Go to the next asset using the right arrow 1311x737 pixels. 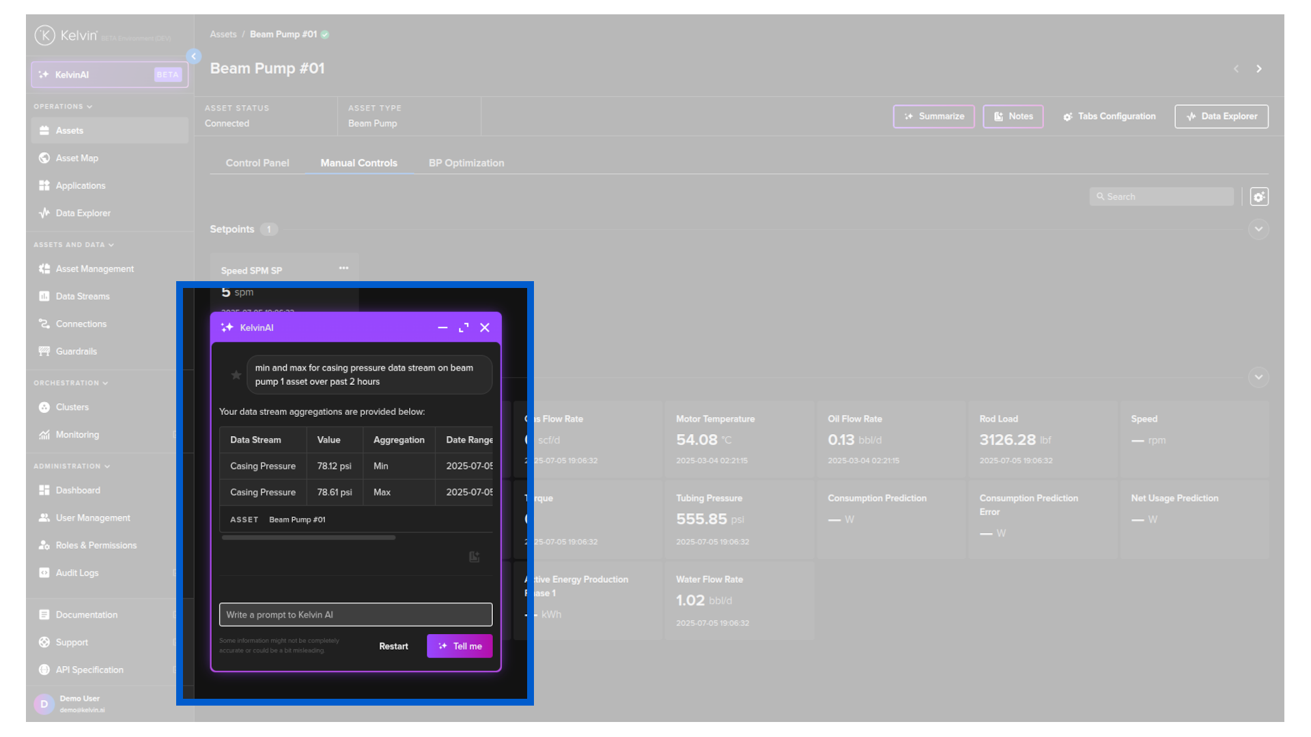pos(1259,69)
